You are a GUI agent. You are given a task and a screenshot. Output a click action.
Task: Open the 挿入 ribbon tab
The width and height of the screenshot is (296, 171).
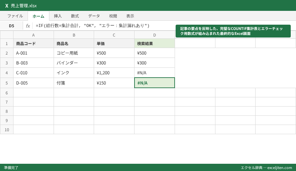58,16
